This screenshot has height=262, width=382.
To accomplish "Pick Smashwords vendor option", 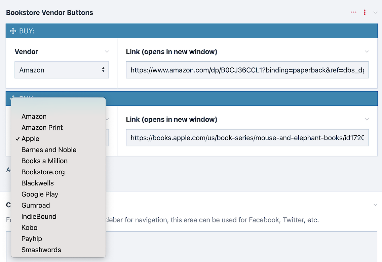I will point(41,250).
